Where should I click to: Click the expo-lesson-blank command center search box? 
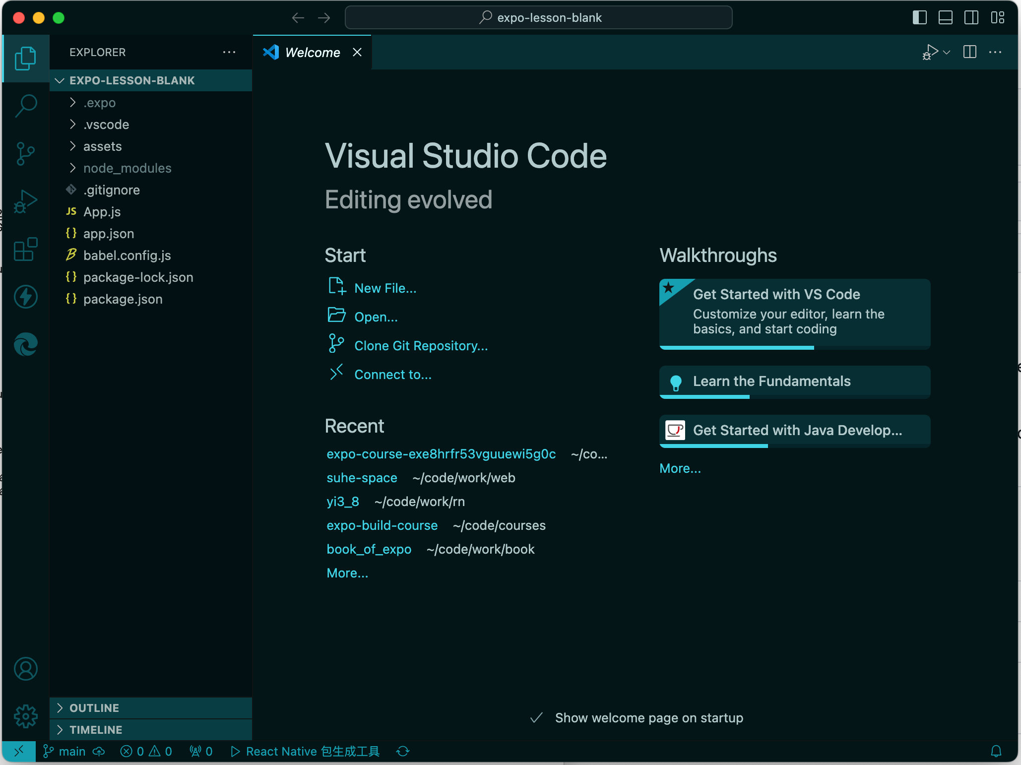[x=538, y=18]
